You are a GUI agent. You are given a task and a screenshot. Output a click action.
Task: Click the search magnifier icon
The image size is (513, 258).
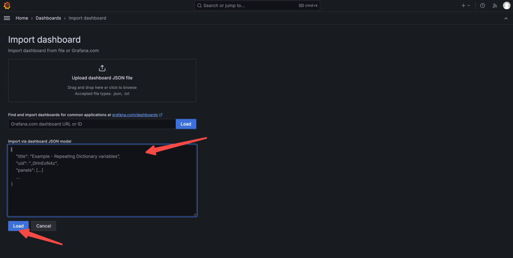pyautogui.click(x=199, y=6)
